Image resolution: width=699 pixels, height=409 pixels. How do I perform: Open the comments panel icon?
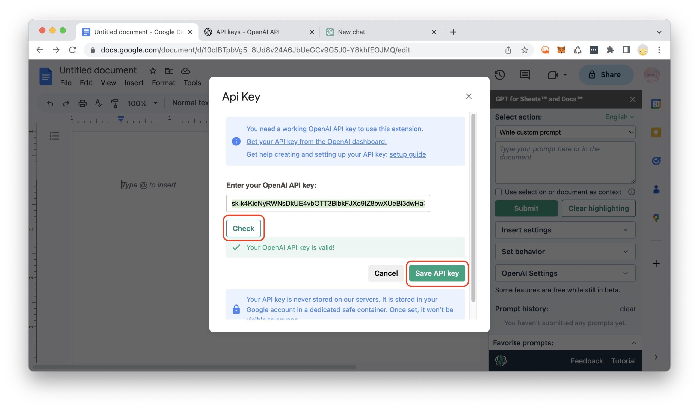pyautogui.click(x=525, y=75)
